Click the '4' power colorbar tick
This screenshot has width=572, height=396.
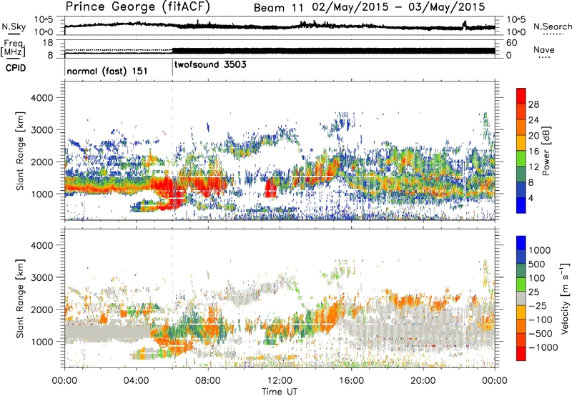pos(531,198)
